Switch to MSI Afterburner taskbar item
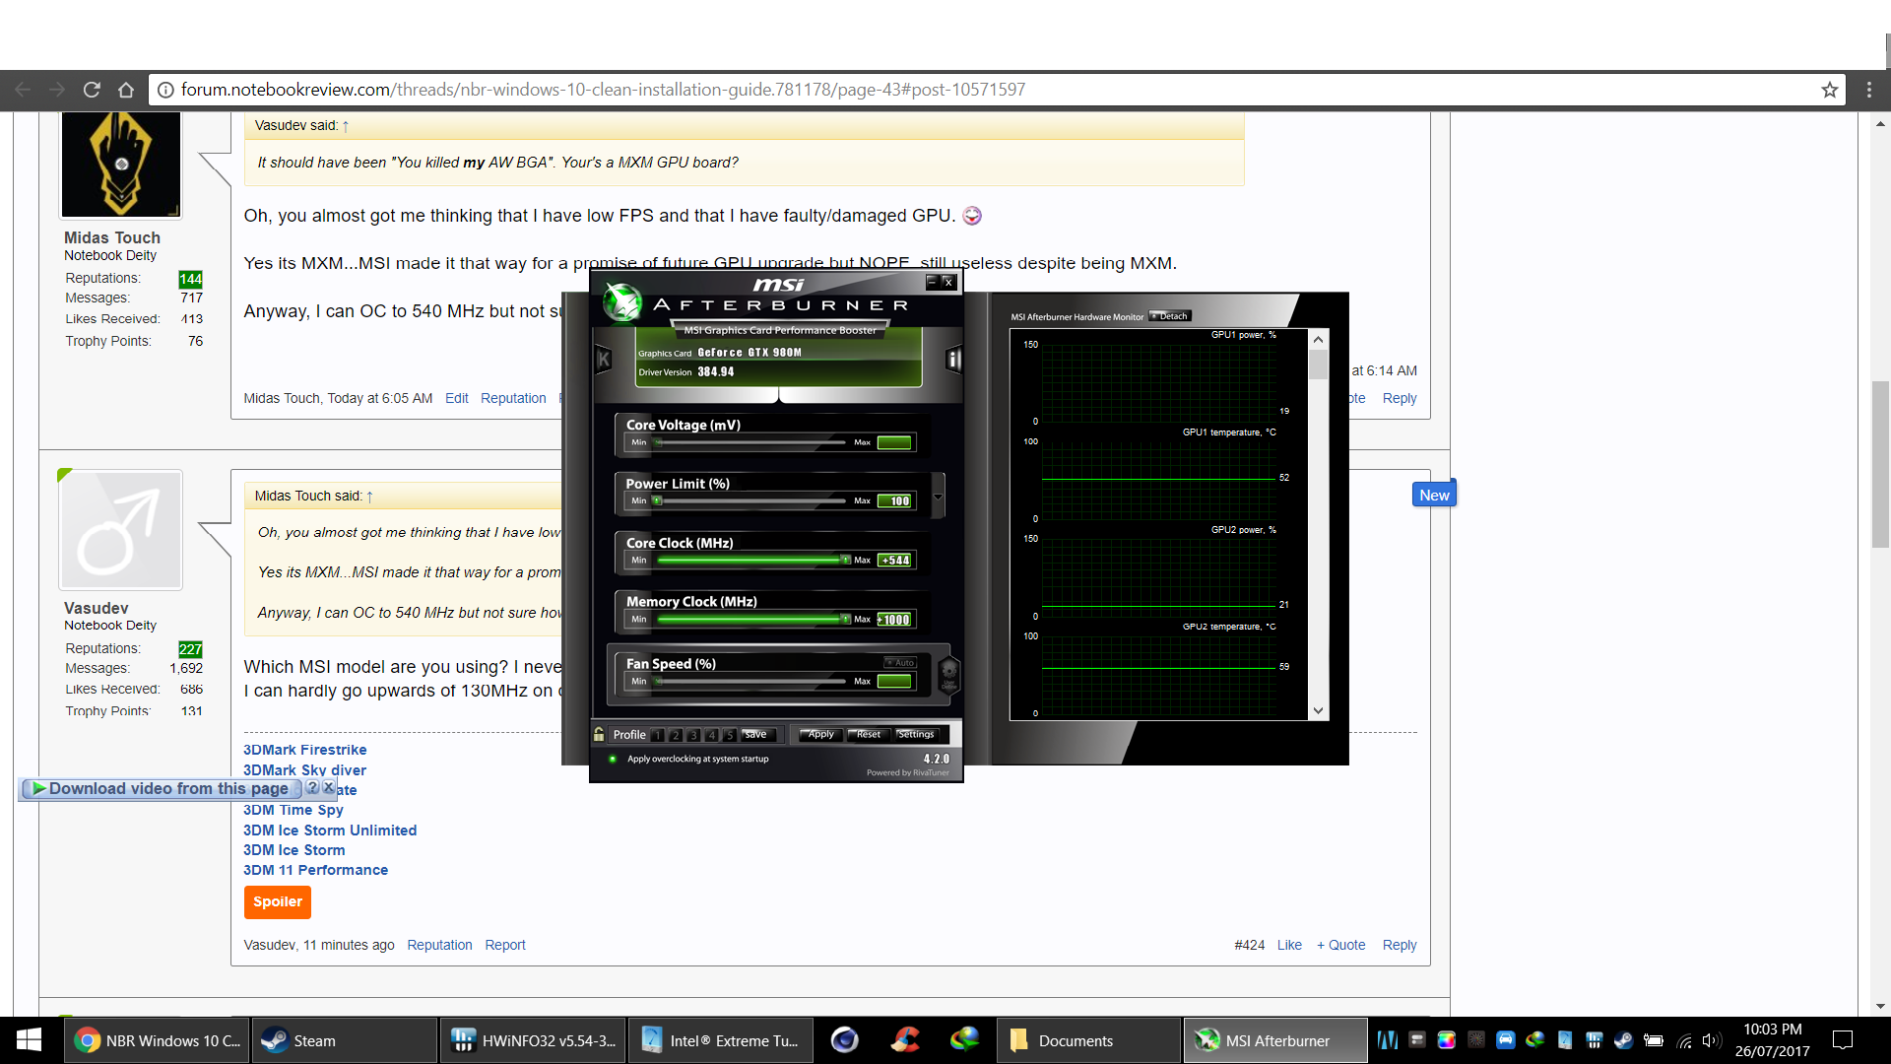 1275,1040
